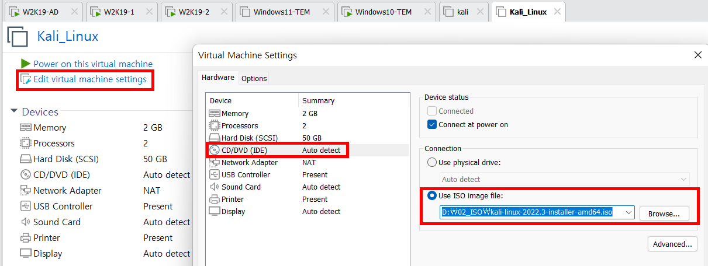The height and width of the screenshot is (266, 708).
Task: Click the W2K19-AD tab VM icon
Action: pyautogui.click(x=14, y=12)
